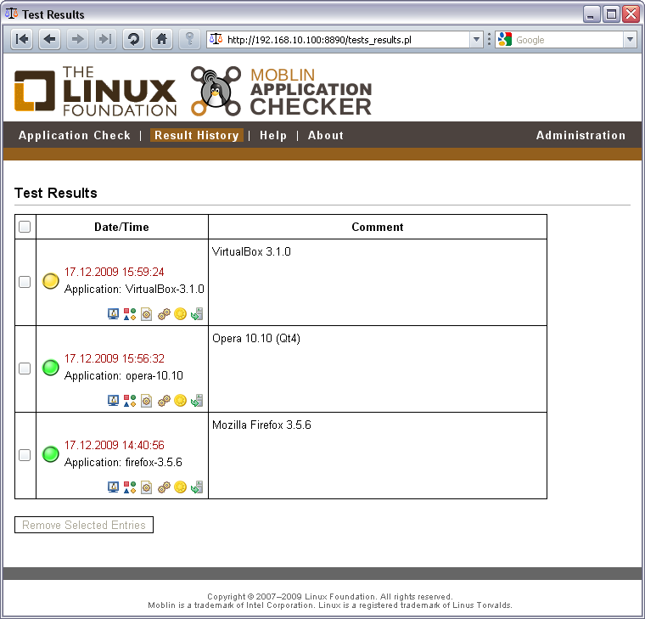Click the green status circle for opera-10.10
This screenshot has width=645, height=619.
51,368
